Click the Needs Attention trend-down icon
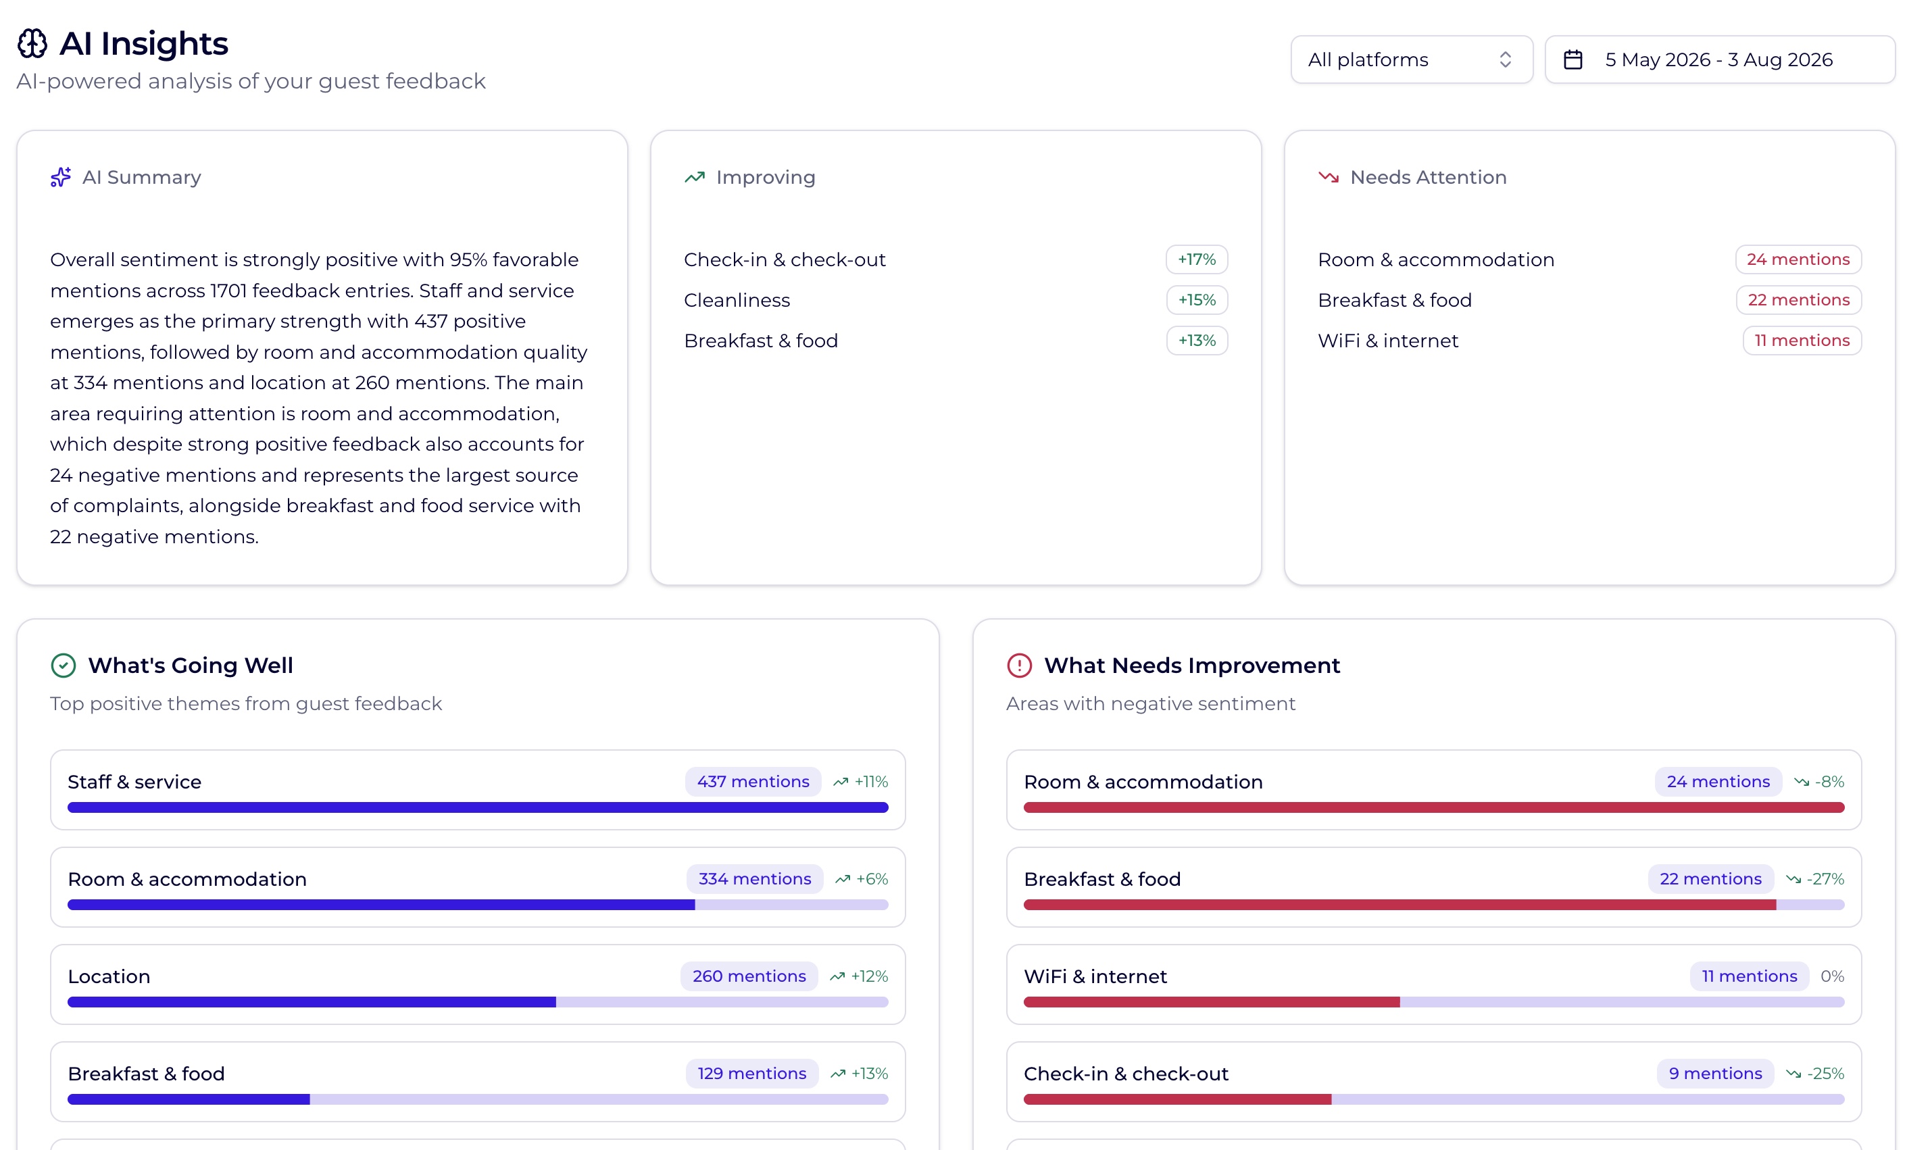This screenshot has height=1150, width=1907. click(1329, 177)
